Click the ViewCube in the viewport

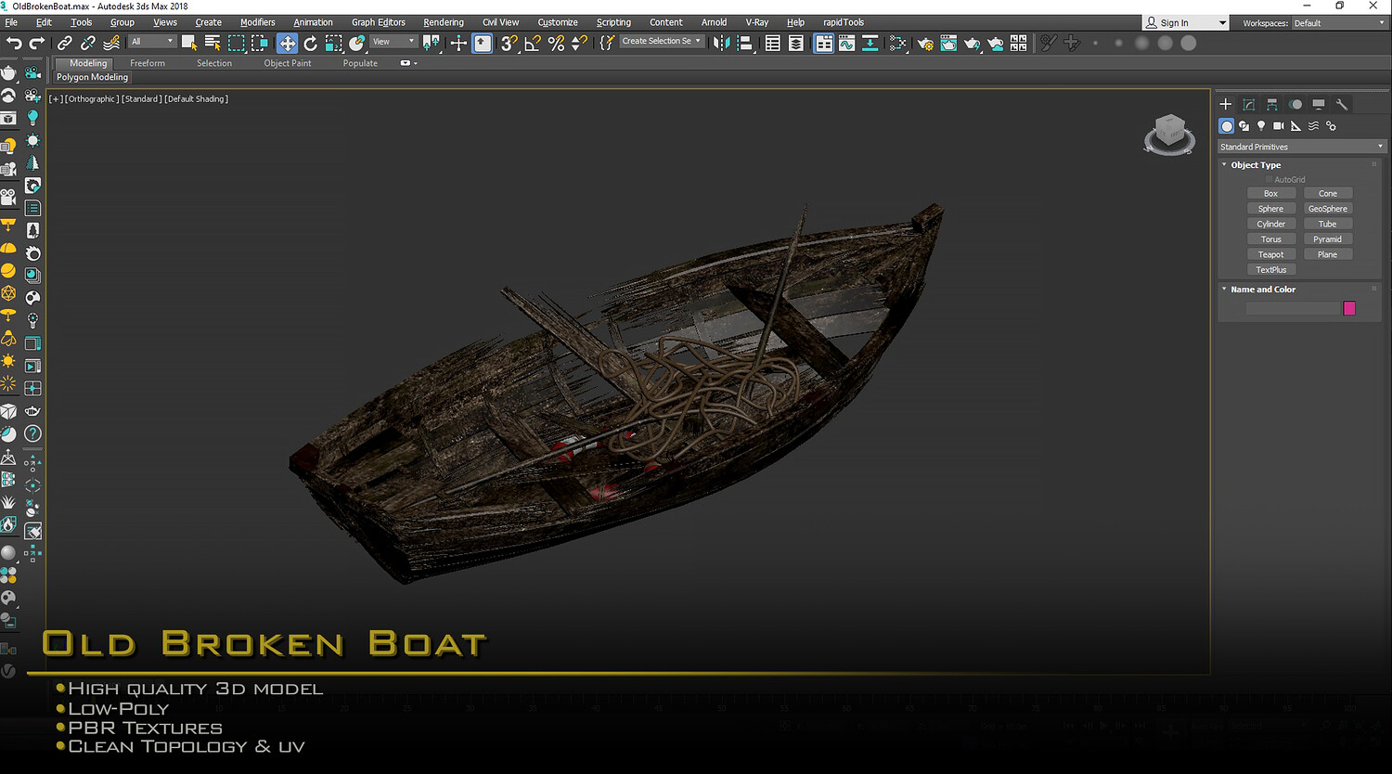[x=1169, y=134]
